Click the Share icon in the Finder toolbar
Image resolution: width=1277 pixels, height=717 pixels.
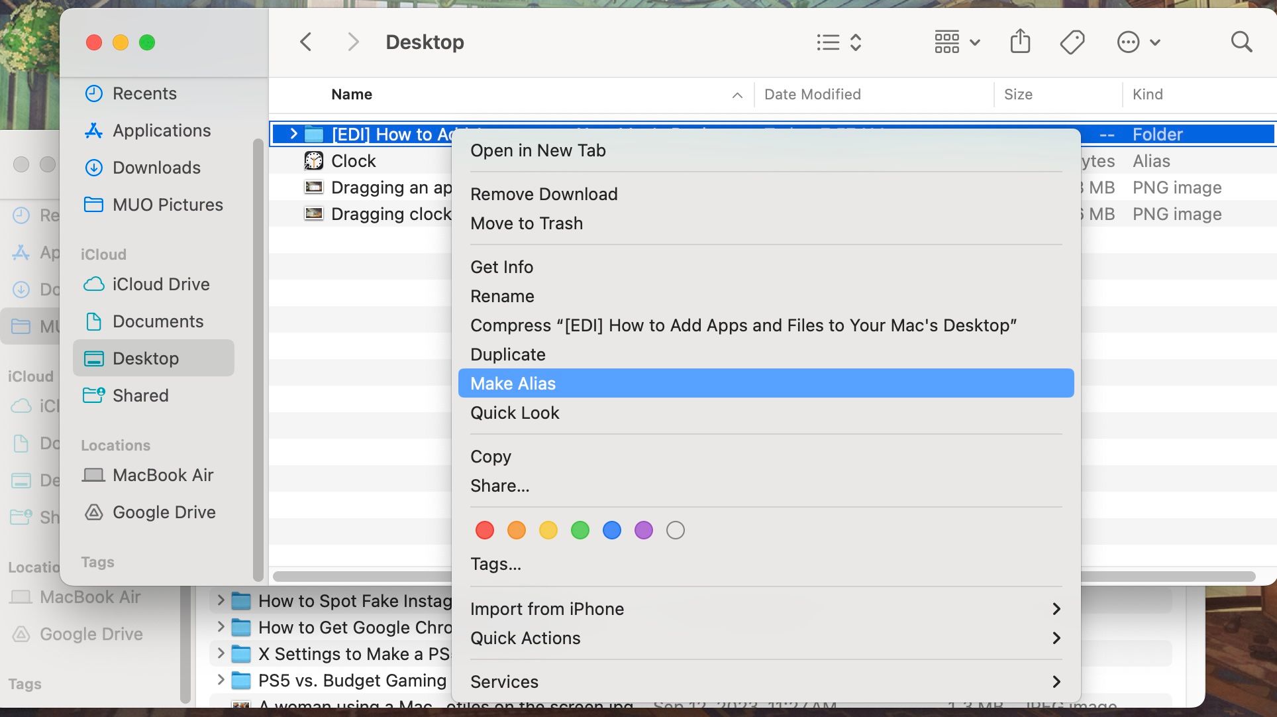[x=1020, y=42]
